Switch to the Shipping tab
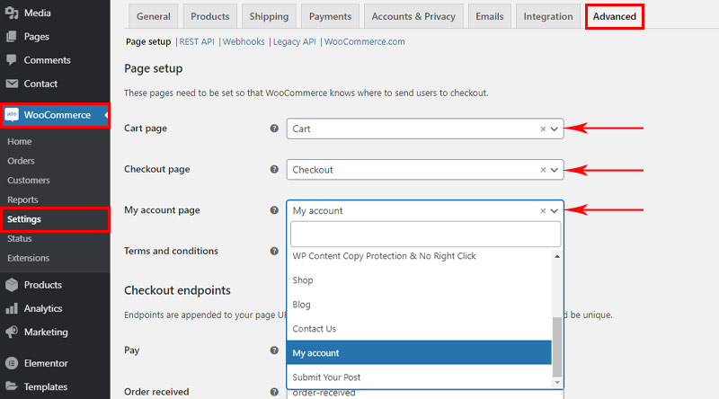Screen dimensions: 719x399 [x=269, y=16]
